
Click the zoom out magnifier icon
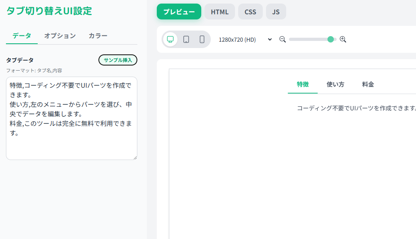283,39
